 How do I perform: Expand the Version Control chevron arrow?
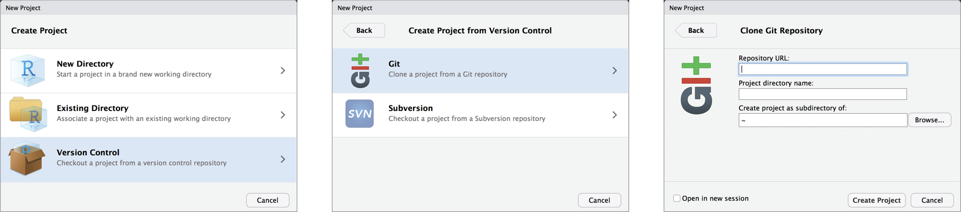pos(283,159)
